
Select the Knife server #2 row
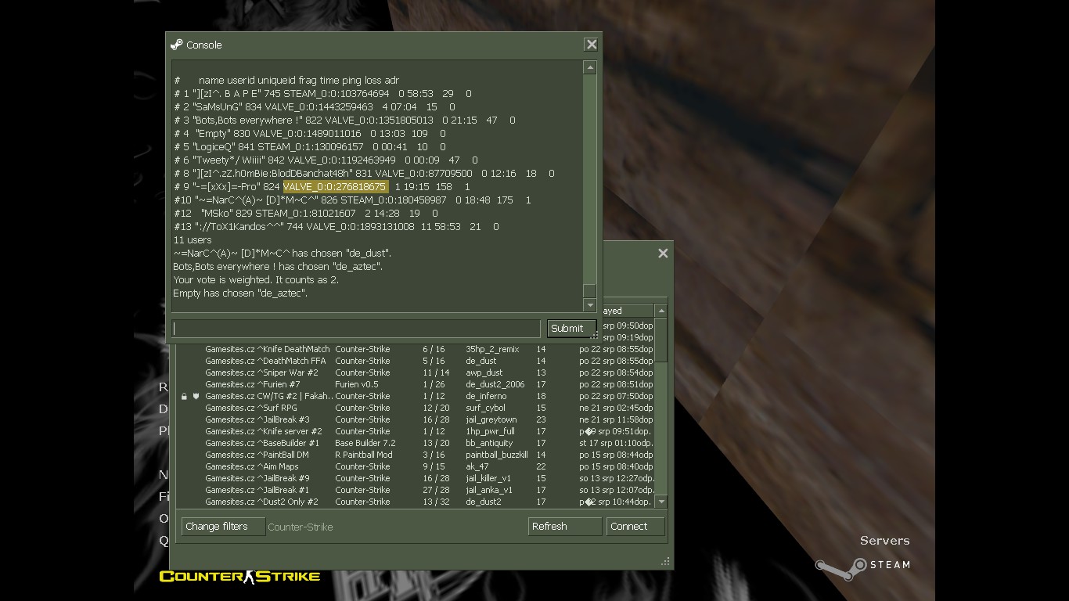click(415, 431)
